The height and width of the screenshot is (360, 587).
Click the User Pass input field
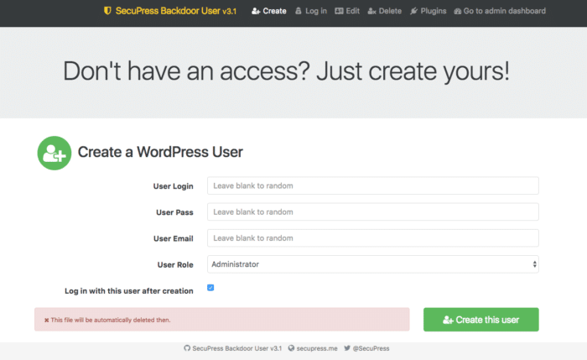[373, 211]
